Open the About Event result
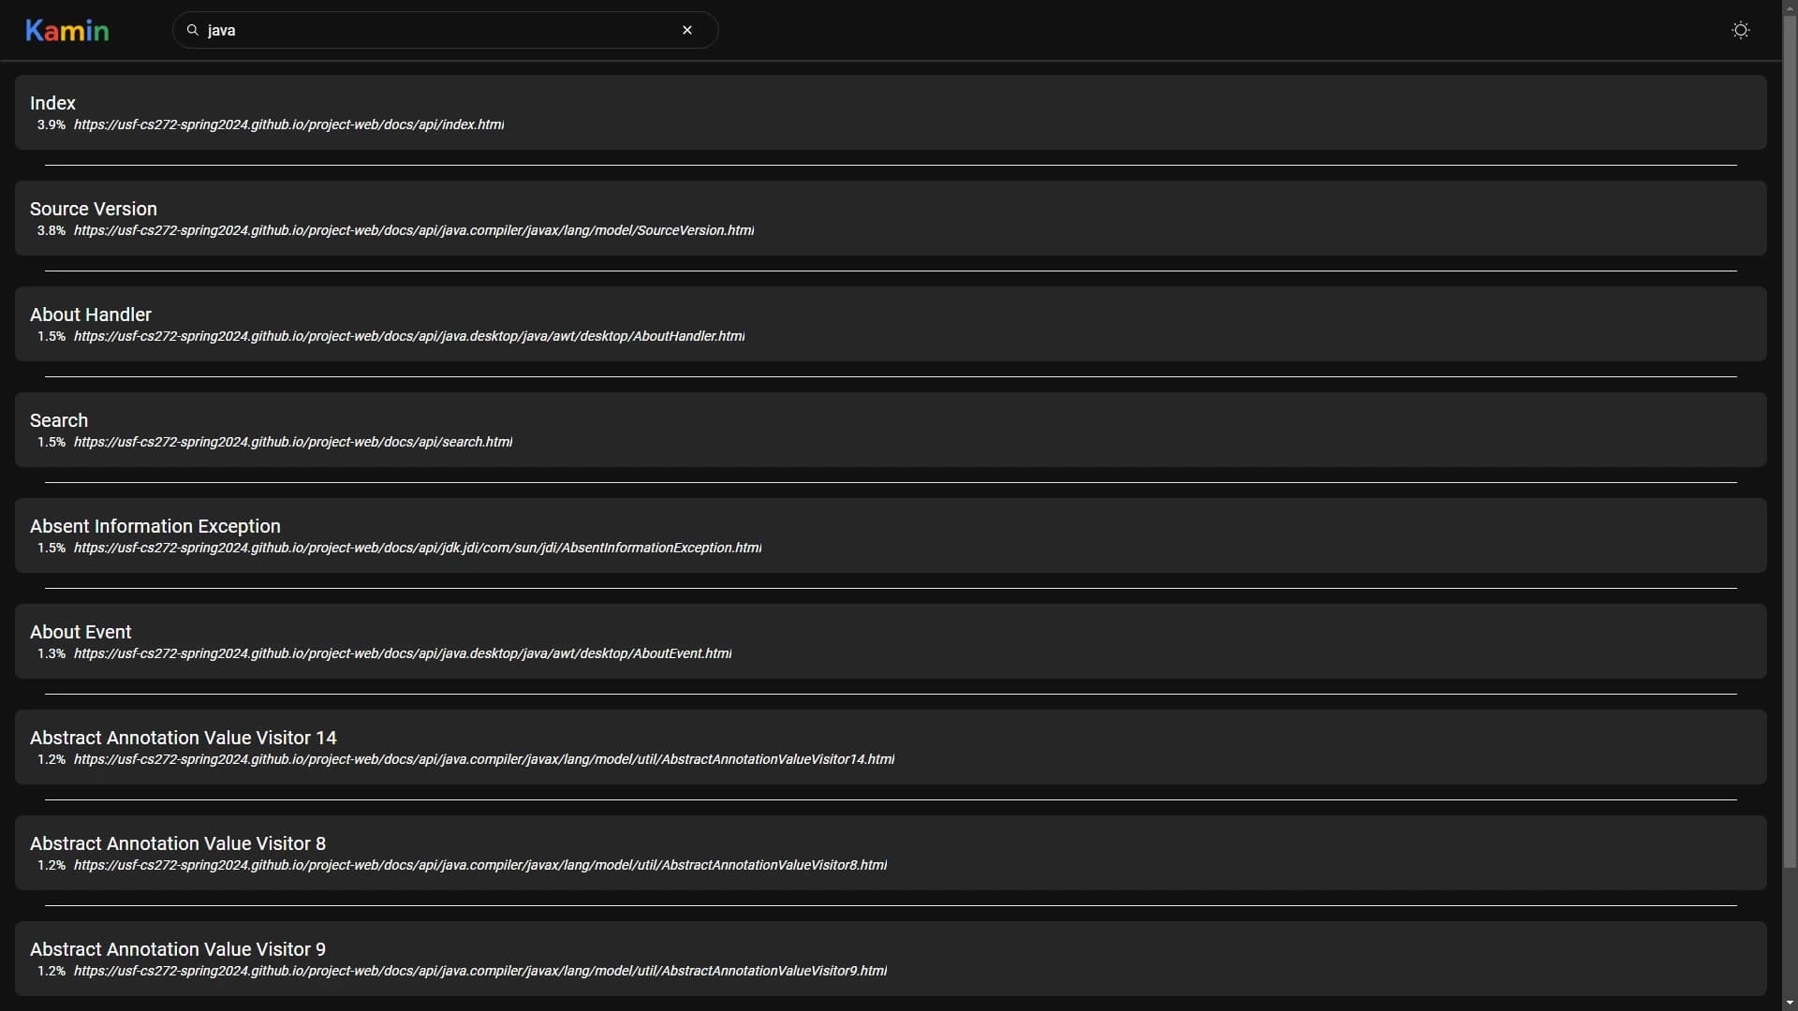 [403, 653]
